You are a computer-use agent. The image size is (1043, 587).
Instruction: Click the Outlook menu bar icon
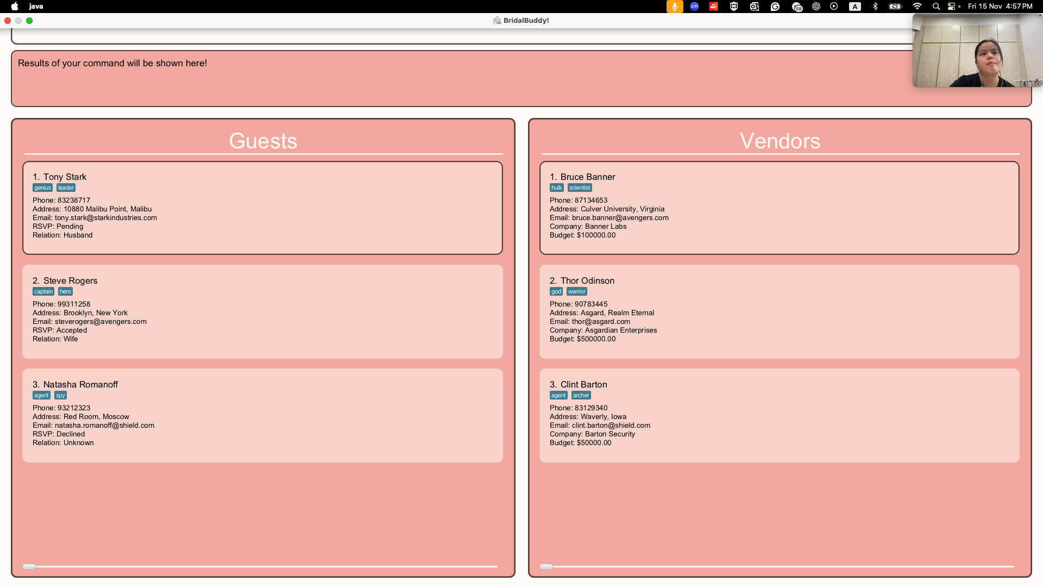point(755,7)
